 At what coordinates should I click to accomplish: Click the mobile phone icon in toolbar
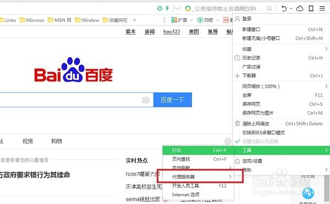click(x=311, y=8)
